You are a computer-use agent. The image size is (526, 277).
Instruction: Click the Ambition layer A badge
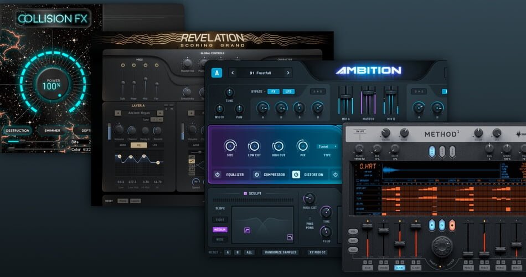pos(216,73)
